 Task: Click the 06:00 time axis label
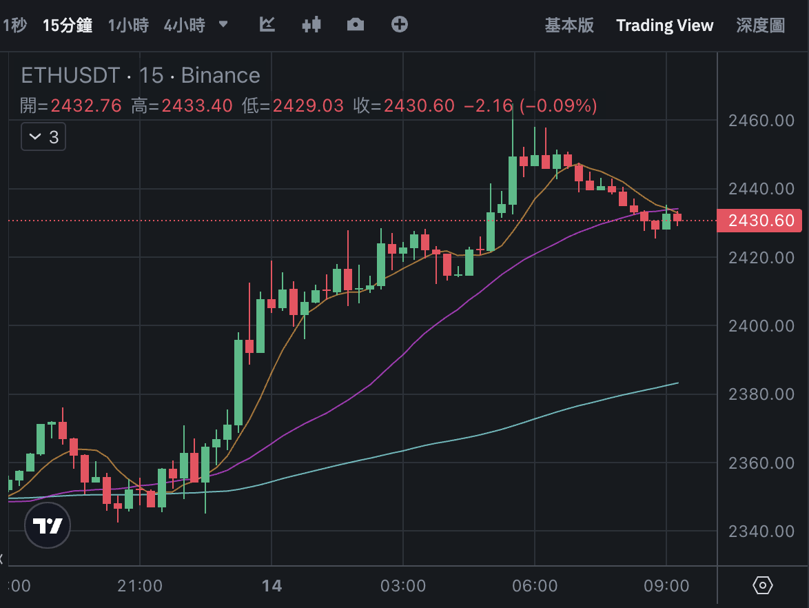coord(535,586)
